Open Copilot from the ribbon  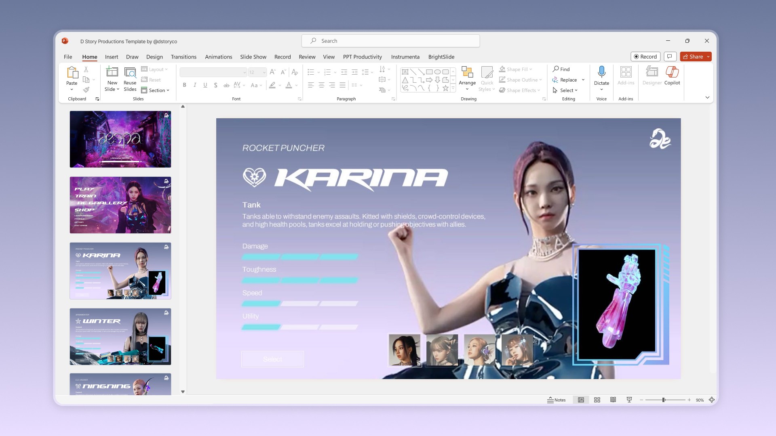point(672,72)
